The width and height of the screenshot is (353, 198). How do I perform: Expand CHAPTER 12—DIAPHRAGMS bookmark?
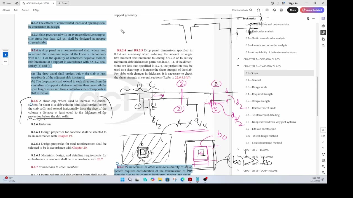coord(238,170)
